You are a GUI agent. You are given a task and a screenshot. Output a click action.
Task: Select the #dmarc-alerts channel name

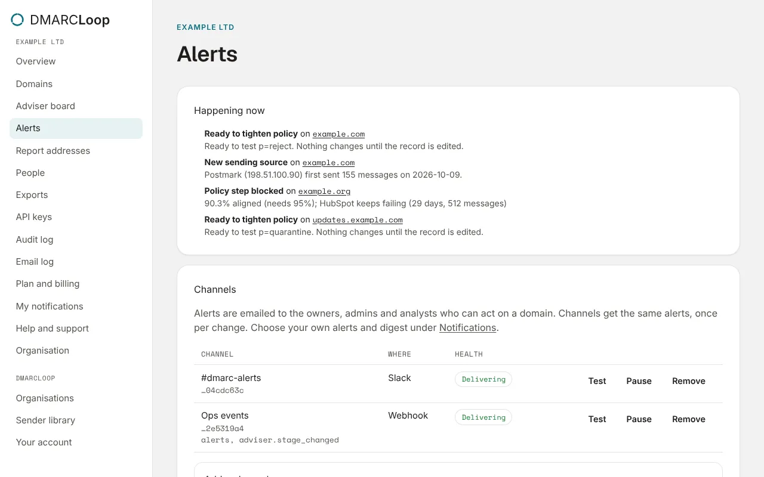tap(231, 378)
